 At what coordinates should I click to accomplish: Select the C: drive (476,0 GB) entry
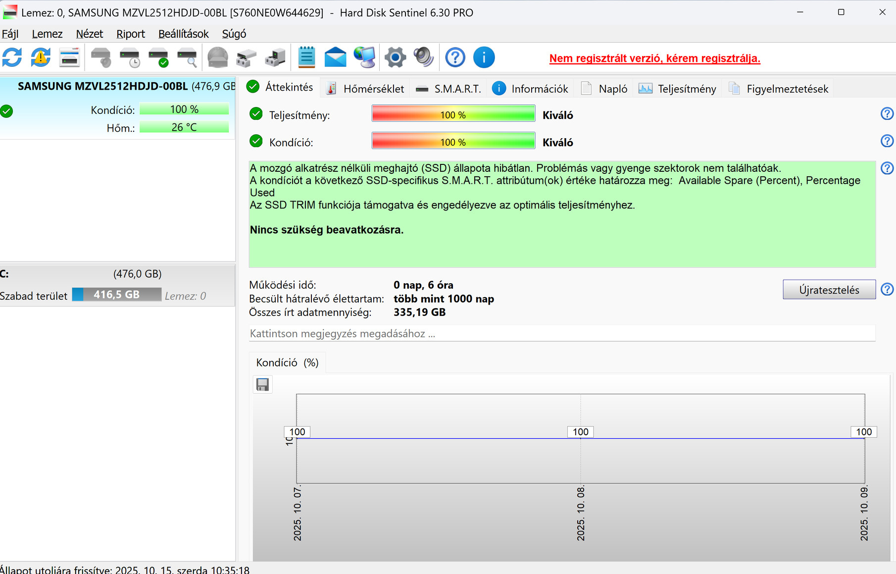click(x=118, y=285)
